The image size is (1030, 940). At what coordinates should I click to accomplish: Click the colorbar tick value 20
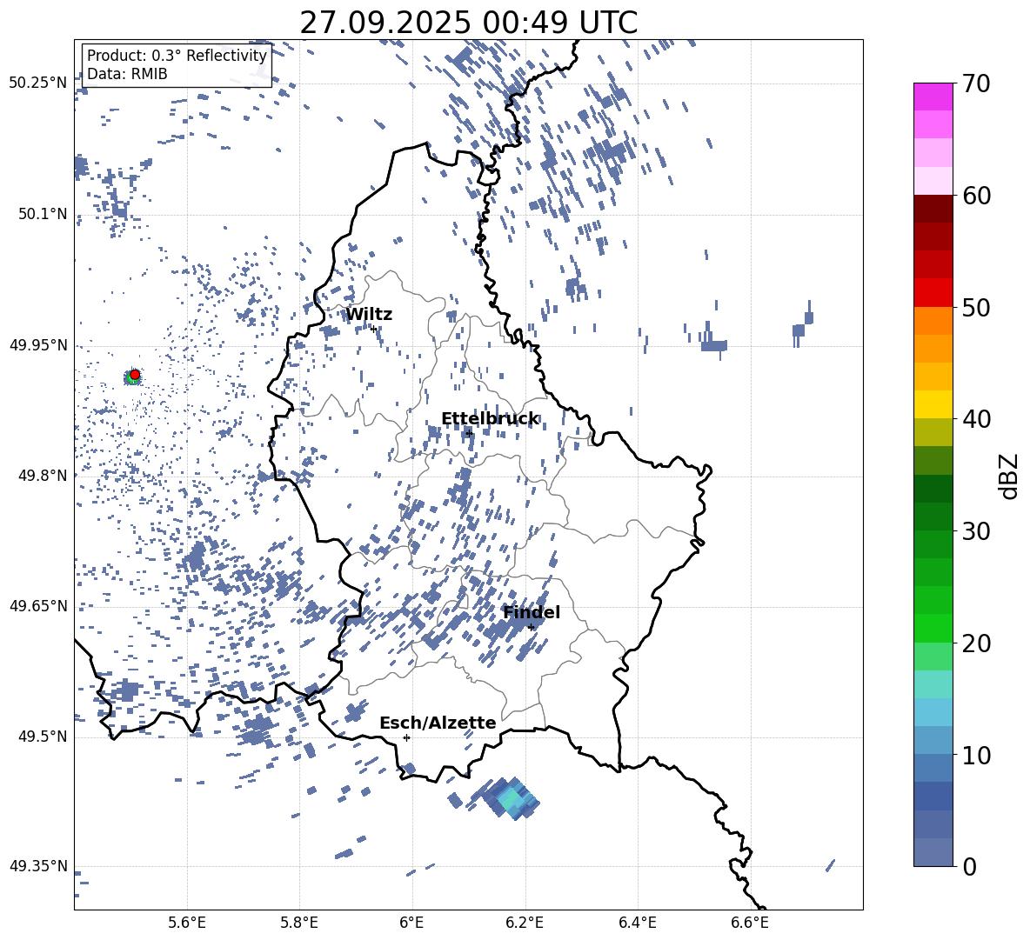click(x=976, y=643)
